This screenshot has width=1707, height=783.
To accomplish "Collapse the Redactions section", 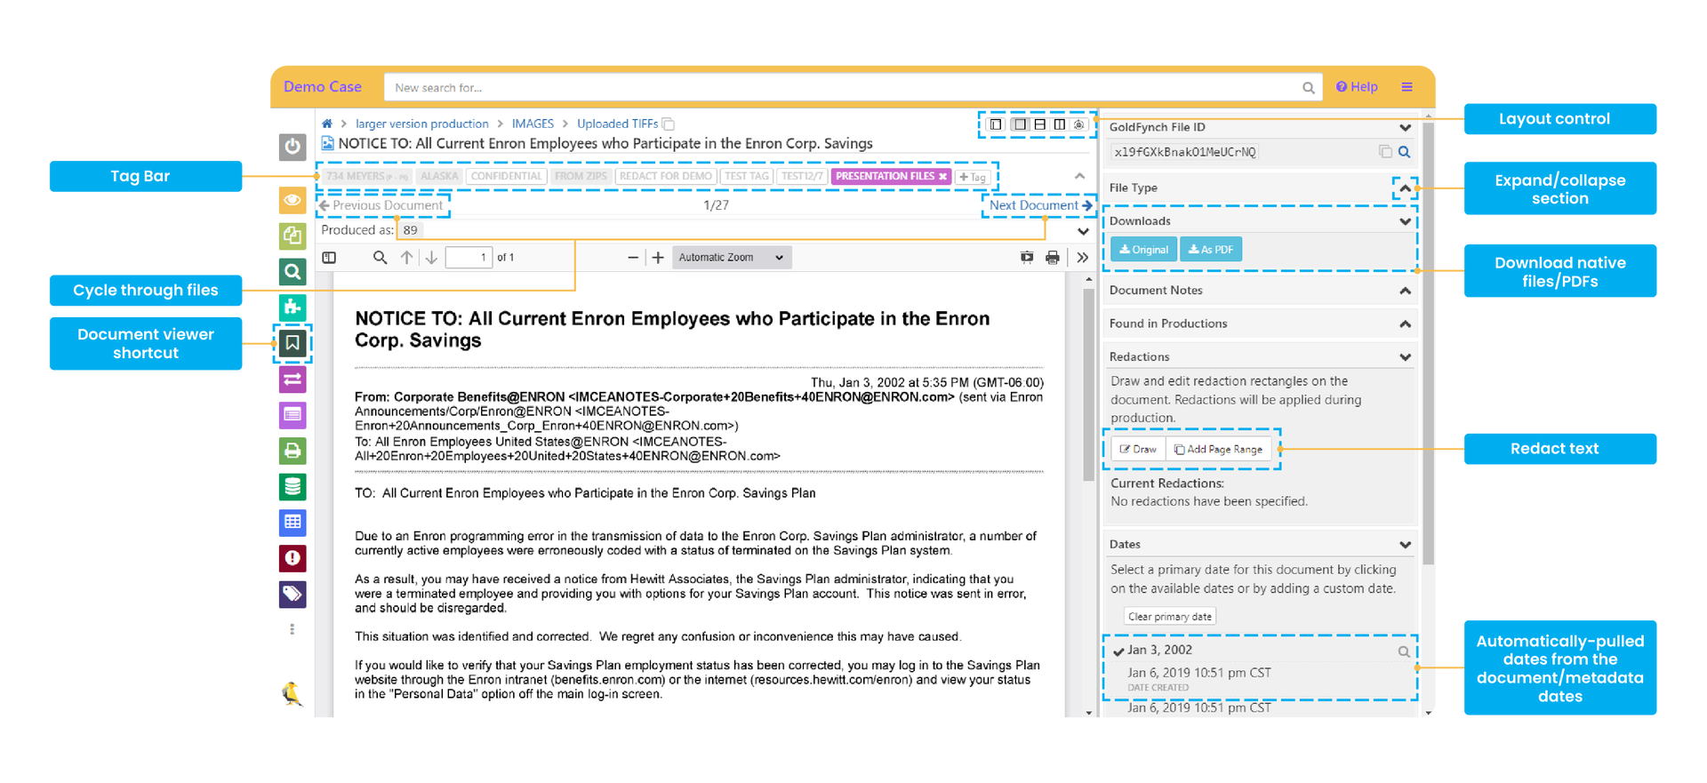I will 1405,357.
